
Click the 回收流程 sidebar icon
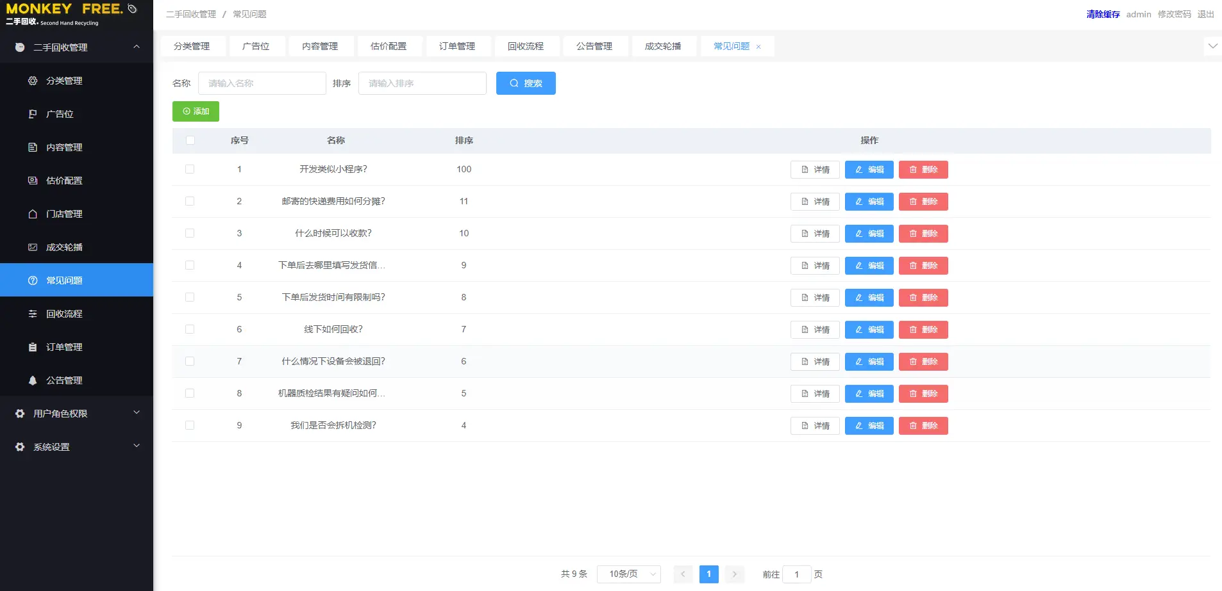coord(33,314)
